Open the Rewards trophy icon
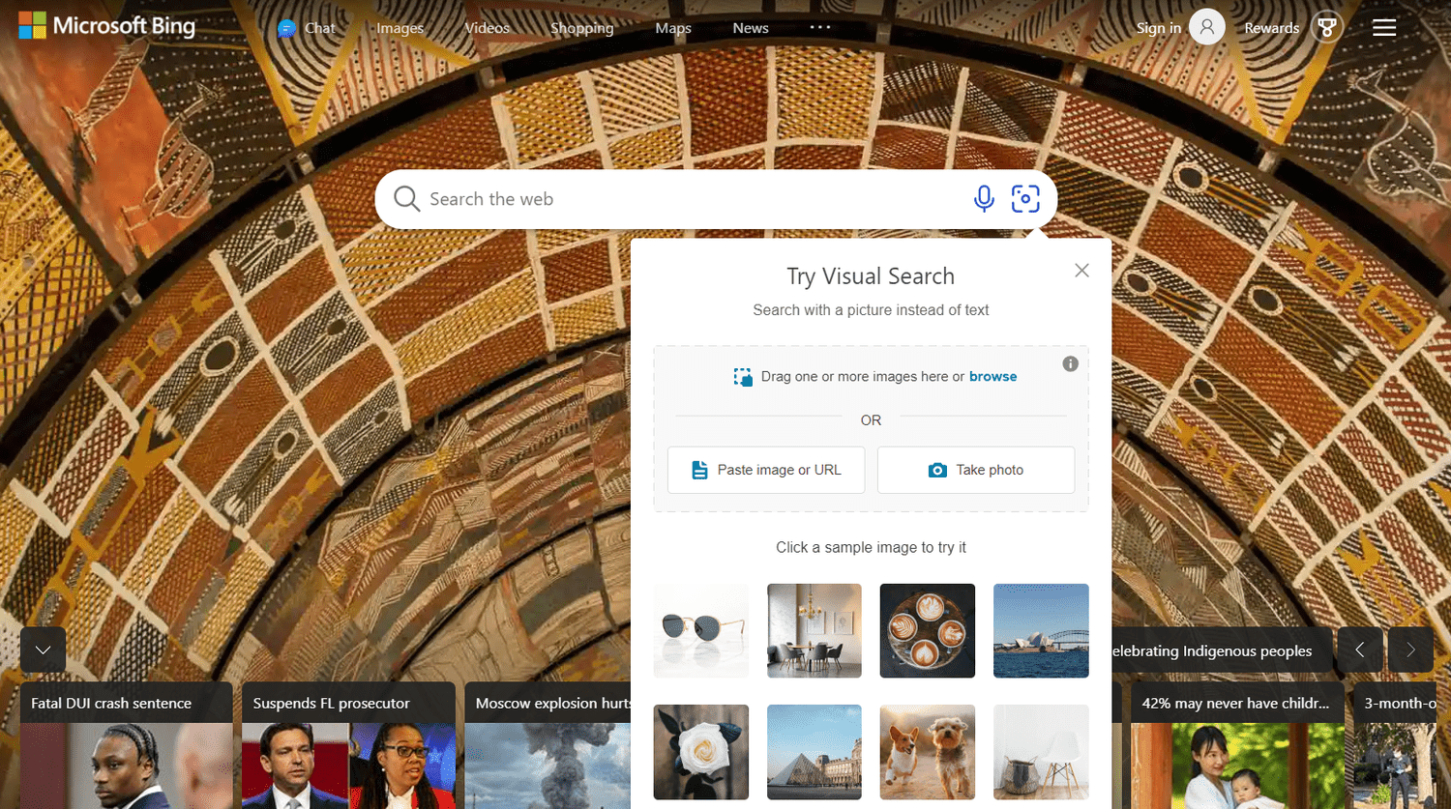The width and height of the screenshot is (1451, 809). [1327, 28]
